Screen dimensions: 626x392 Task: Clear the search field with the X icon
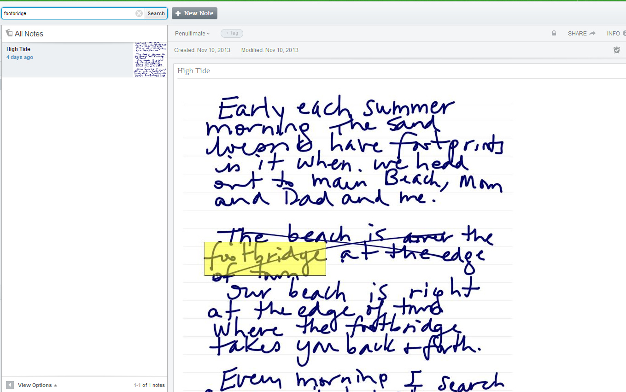pyautogui.click(x=139, y=13)
